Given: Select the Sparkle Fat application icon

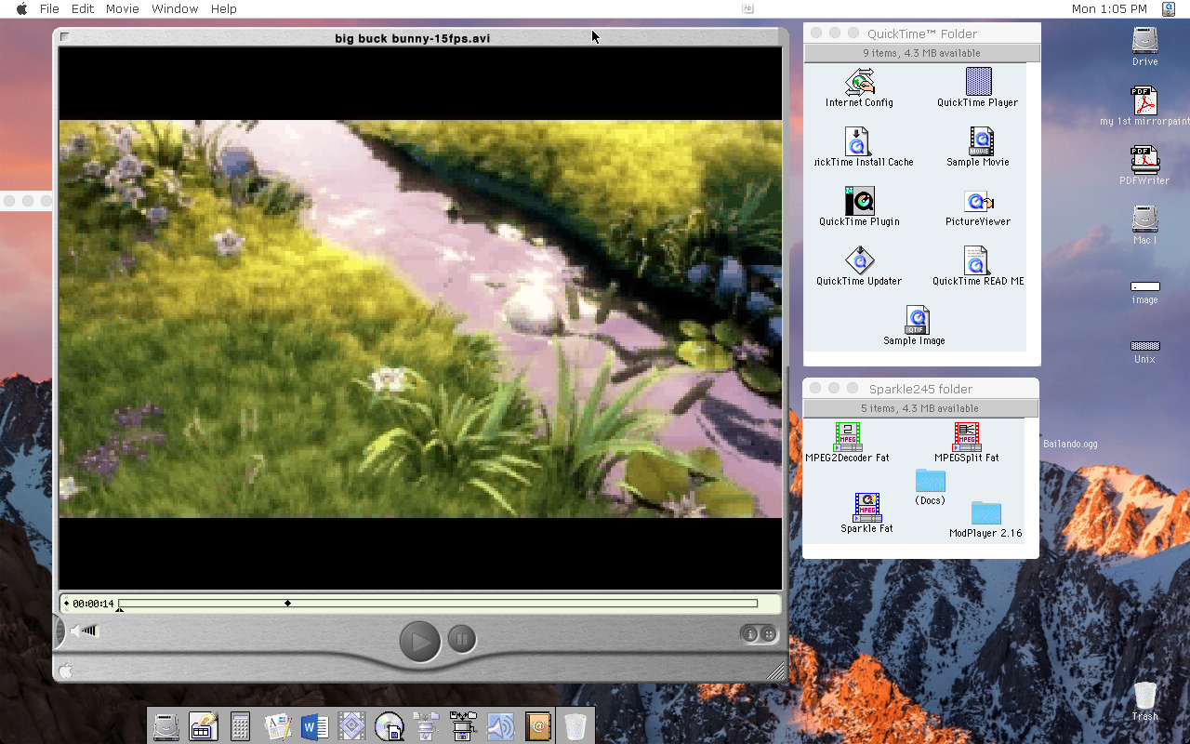Looking at the screenshot, I should [867, 508].
